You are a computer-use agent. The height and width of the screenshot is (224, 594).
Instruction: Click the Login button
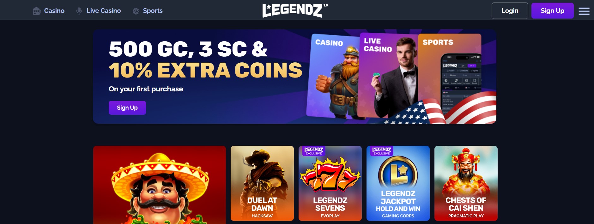[x=510, y=11]
